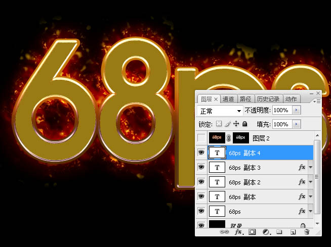Lock layer position with move icon

236,124
